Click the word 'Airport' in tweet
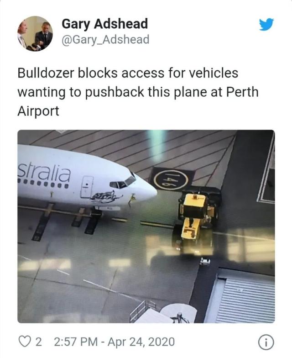 pyautogui.click(x=38, y=111)
